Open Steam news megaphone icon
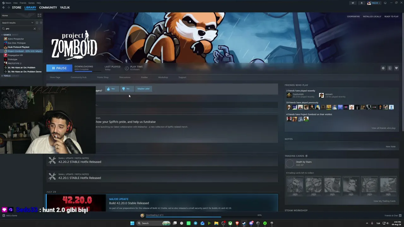Image resolution: width=404 pixels, height=227 pixels. tap(353, 3)
